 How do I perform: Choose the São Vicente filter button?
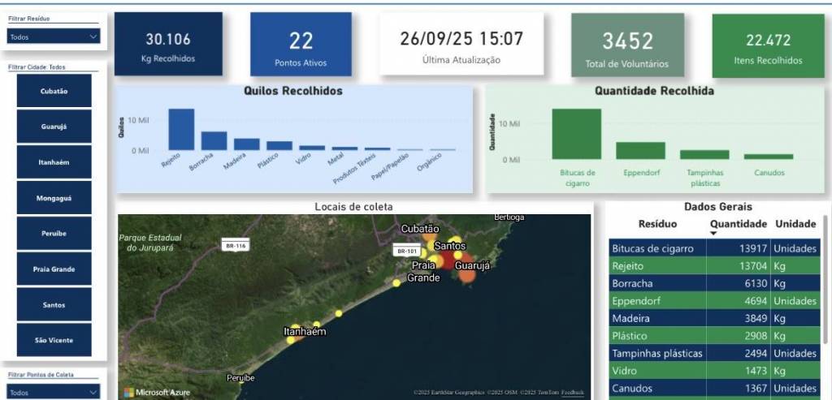54,340
